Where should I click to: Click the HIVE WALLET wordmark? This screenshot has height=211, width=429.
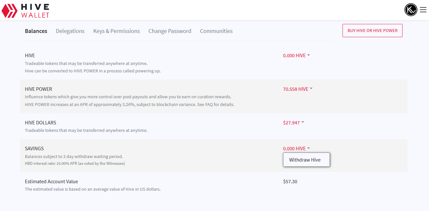pos(35,11)
